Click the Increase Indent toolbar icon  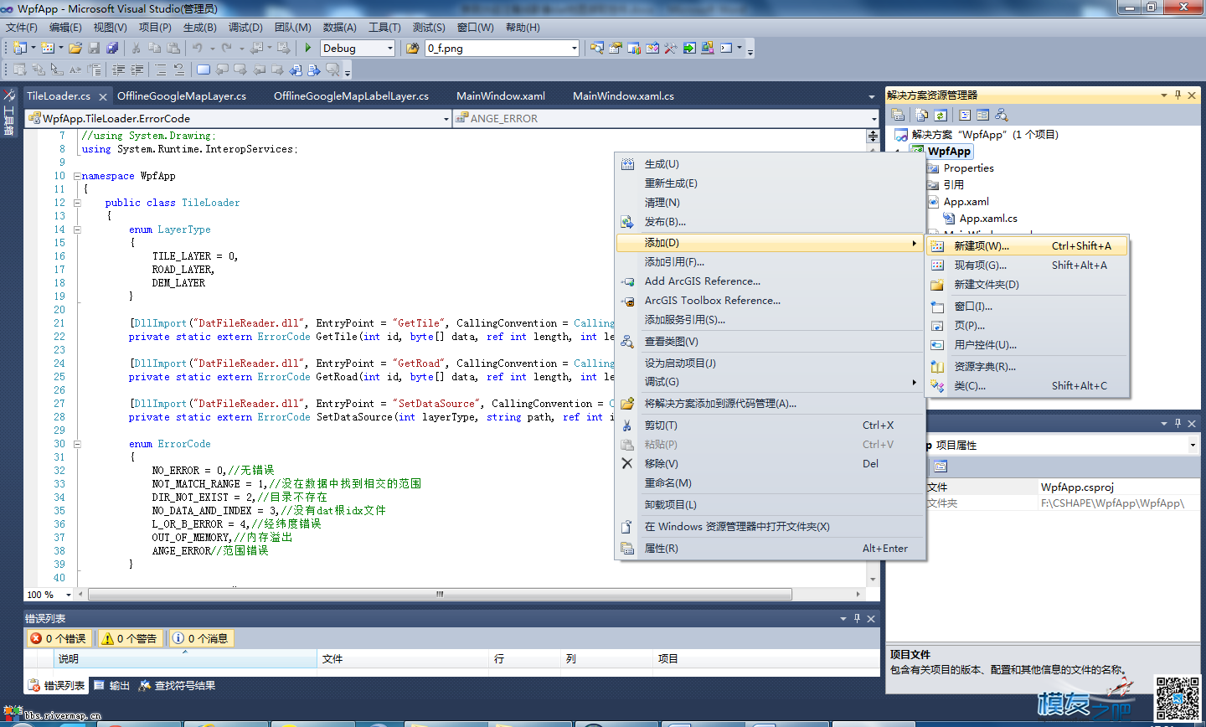pyautogui.click(x=137, y=70)
